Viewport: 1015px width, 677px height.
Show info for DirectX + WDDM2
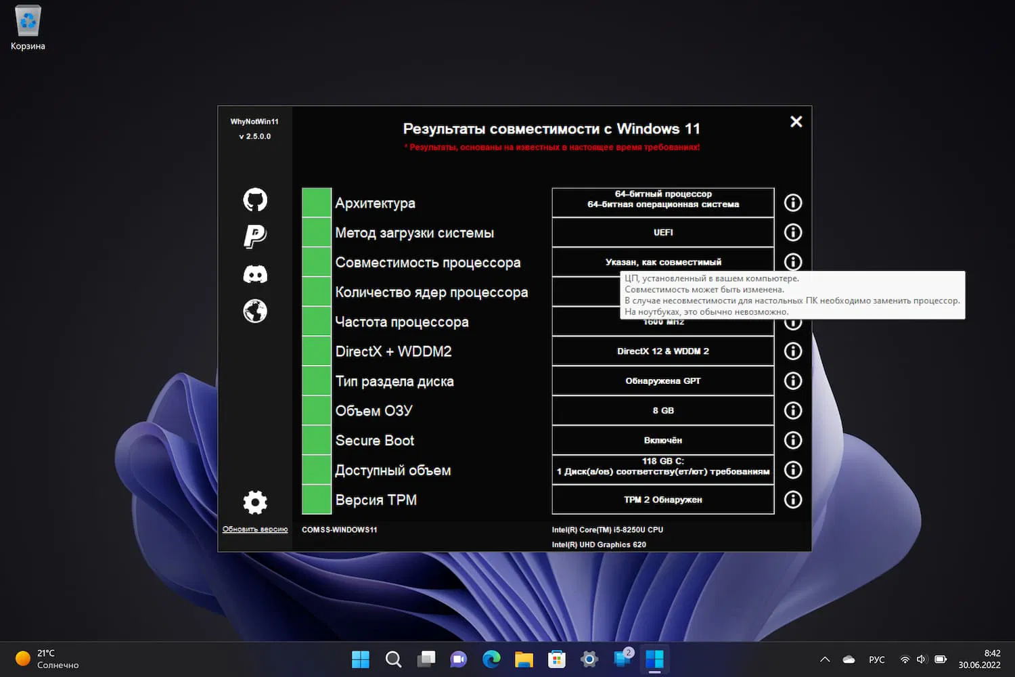tap(792, 351)
